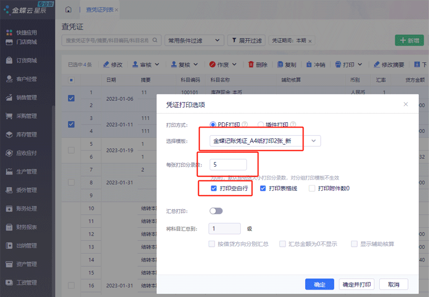Click 展开过滤 filter button

(247, 40)
